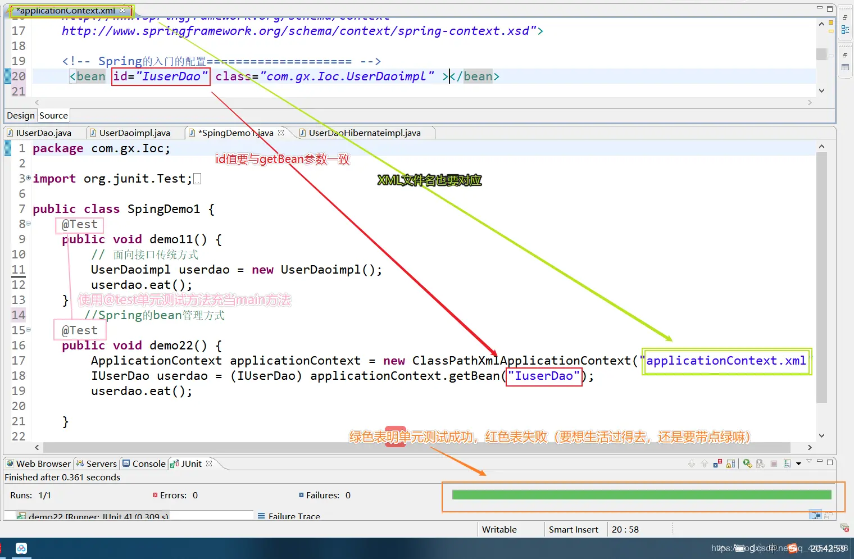Click the Smart Insert status field
The height and width of the screenshot is (559, 854).
tap(574, 529)
